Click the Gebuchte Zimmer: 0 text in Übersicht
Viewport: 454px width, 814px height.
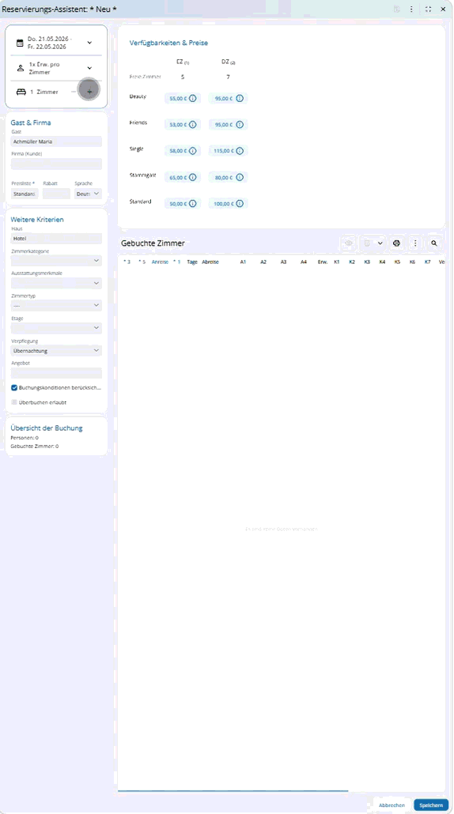tap(34, 446)
